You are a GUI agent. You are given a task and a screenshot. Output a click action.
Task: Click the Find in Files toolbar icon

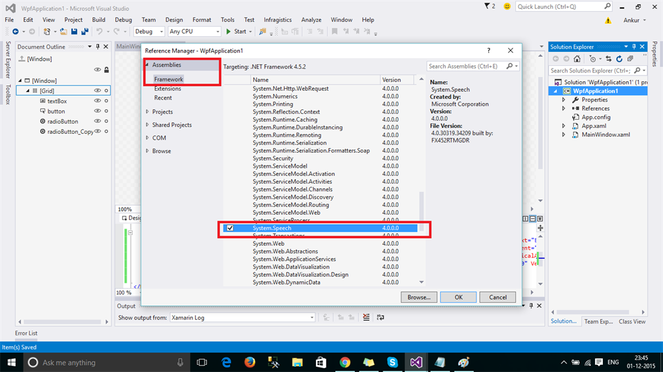(263, 32)
